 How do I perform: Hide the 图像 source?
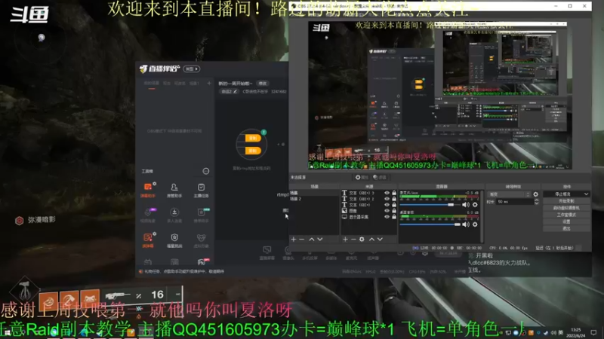[387, 211]
